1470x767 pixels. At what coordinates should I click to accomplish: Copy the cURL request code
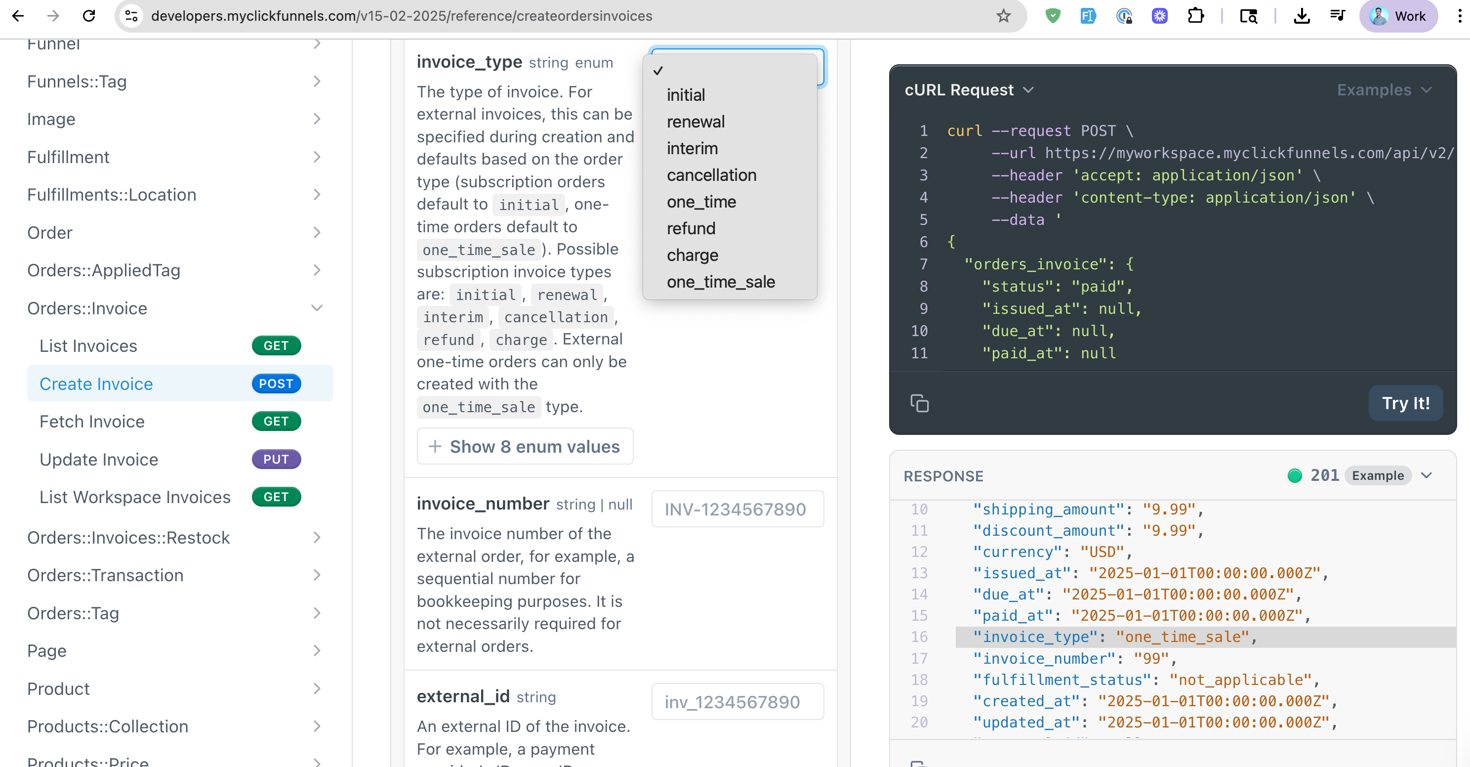[x=919, y=403]
